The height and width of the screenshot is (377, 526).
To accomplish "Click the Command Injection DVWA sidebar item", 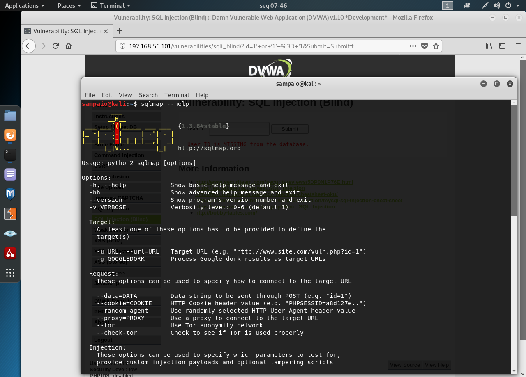I will pos(127,155).
